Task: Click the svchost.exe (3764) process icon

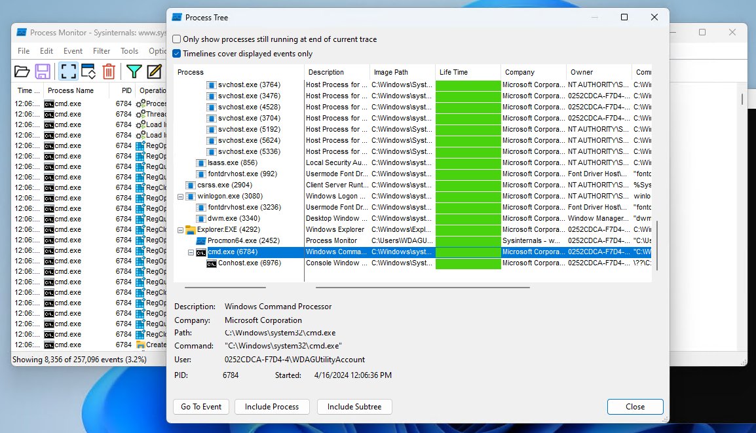Action: pos(211,85)
